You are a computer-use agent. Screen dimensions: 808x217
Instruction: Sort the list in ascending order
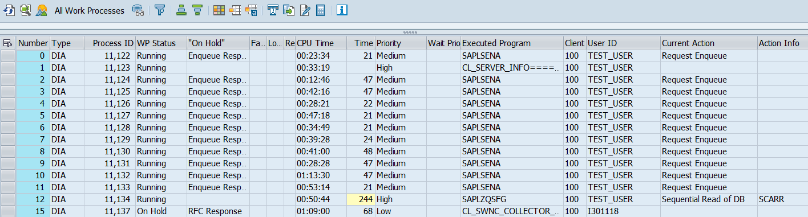tap(181, 10)
